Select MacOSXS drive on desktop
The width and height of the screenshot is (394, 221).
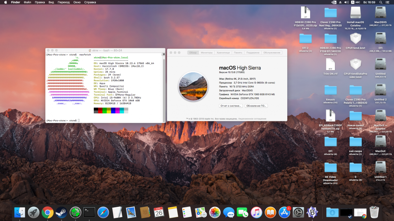(380, 13)
